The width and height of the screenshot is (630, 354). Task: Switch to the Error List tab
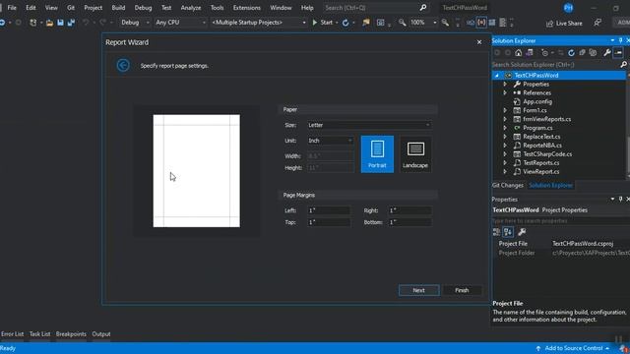coord(13,334)
